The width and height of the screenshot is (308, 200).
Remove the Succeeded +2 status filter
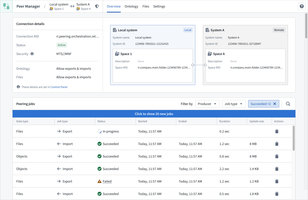275,103
